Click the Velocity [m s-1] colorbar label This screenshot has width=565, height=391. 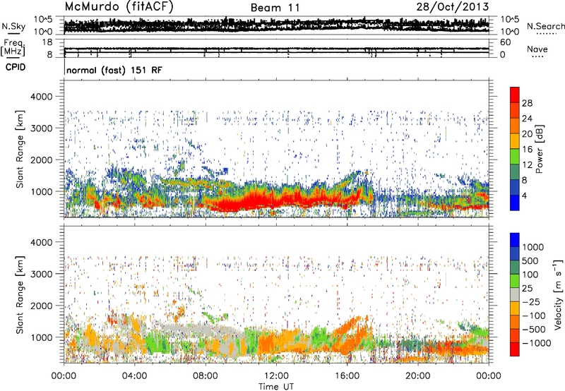coord(558,294)
